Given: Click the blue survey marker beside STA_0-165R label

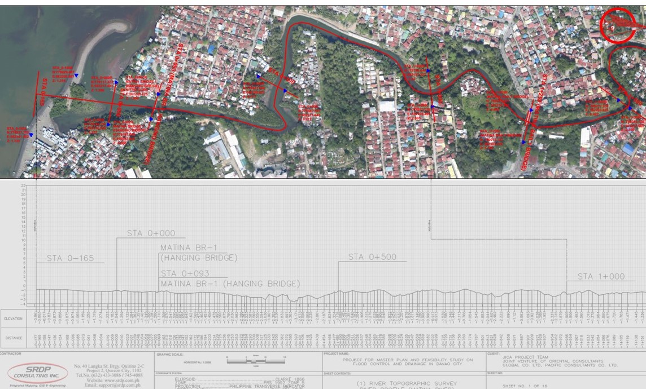Looking at the screenshot, I should [31, 135].
